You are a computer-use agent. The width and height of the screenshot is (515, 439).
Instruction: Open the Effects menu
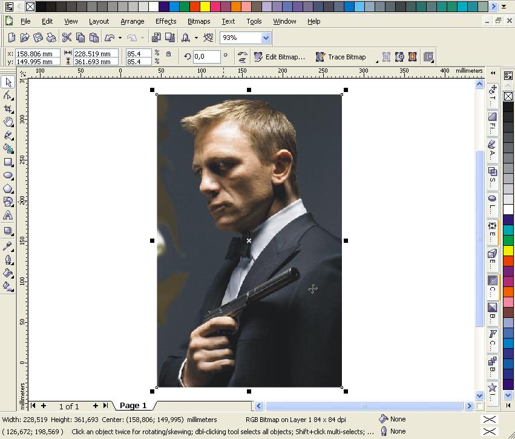click(166, 21)
